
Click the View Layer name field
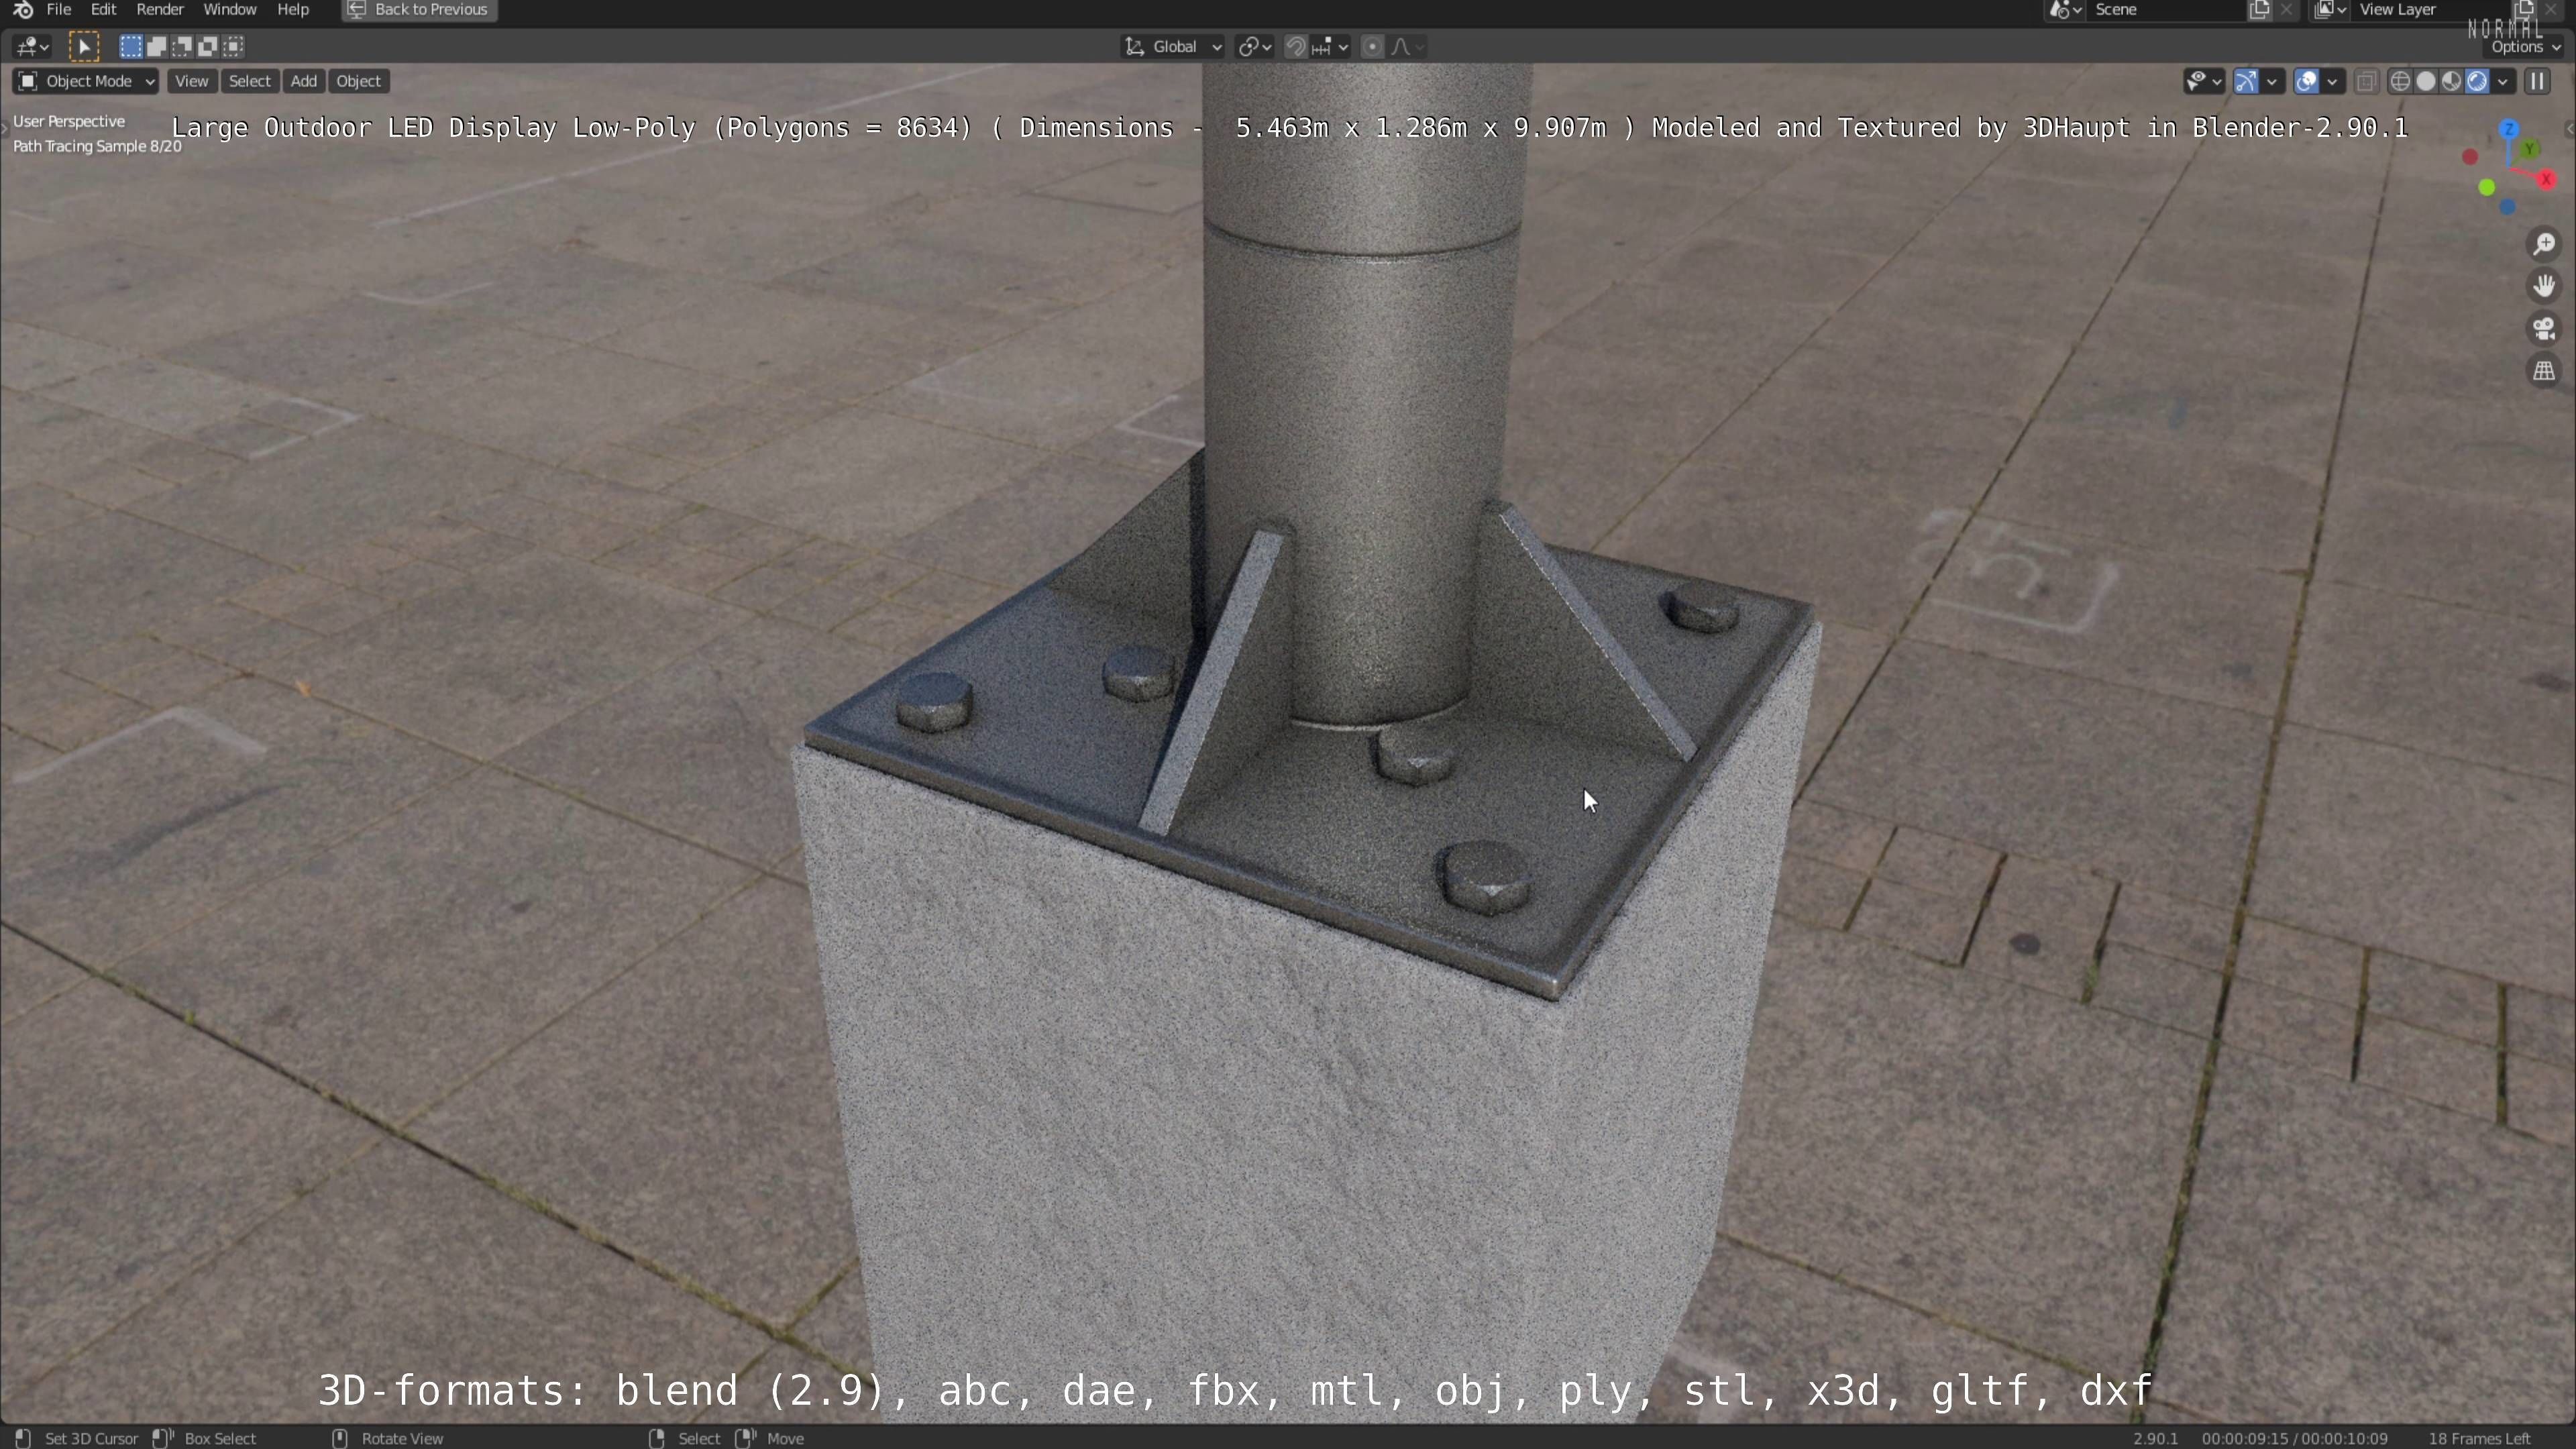2432,10
